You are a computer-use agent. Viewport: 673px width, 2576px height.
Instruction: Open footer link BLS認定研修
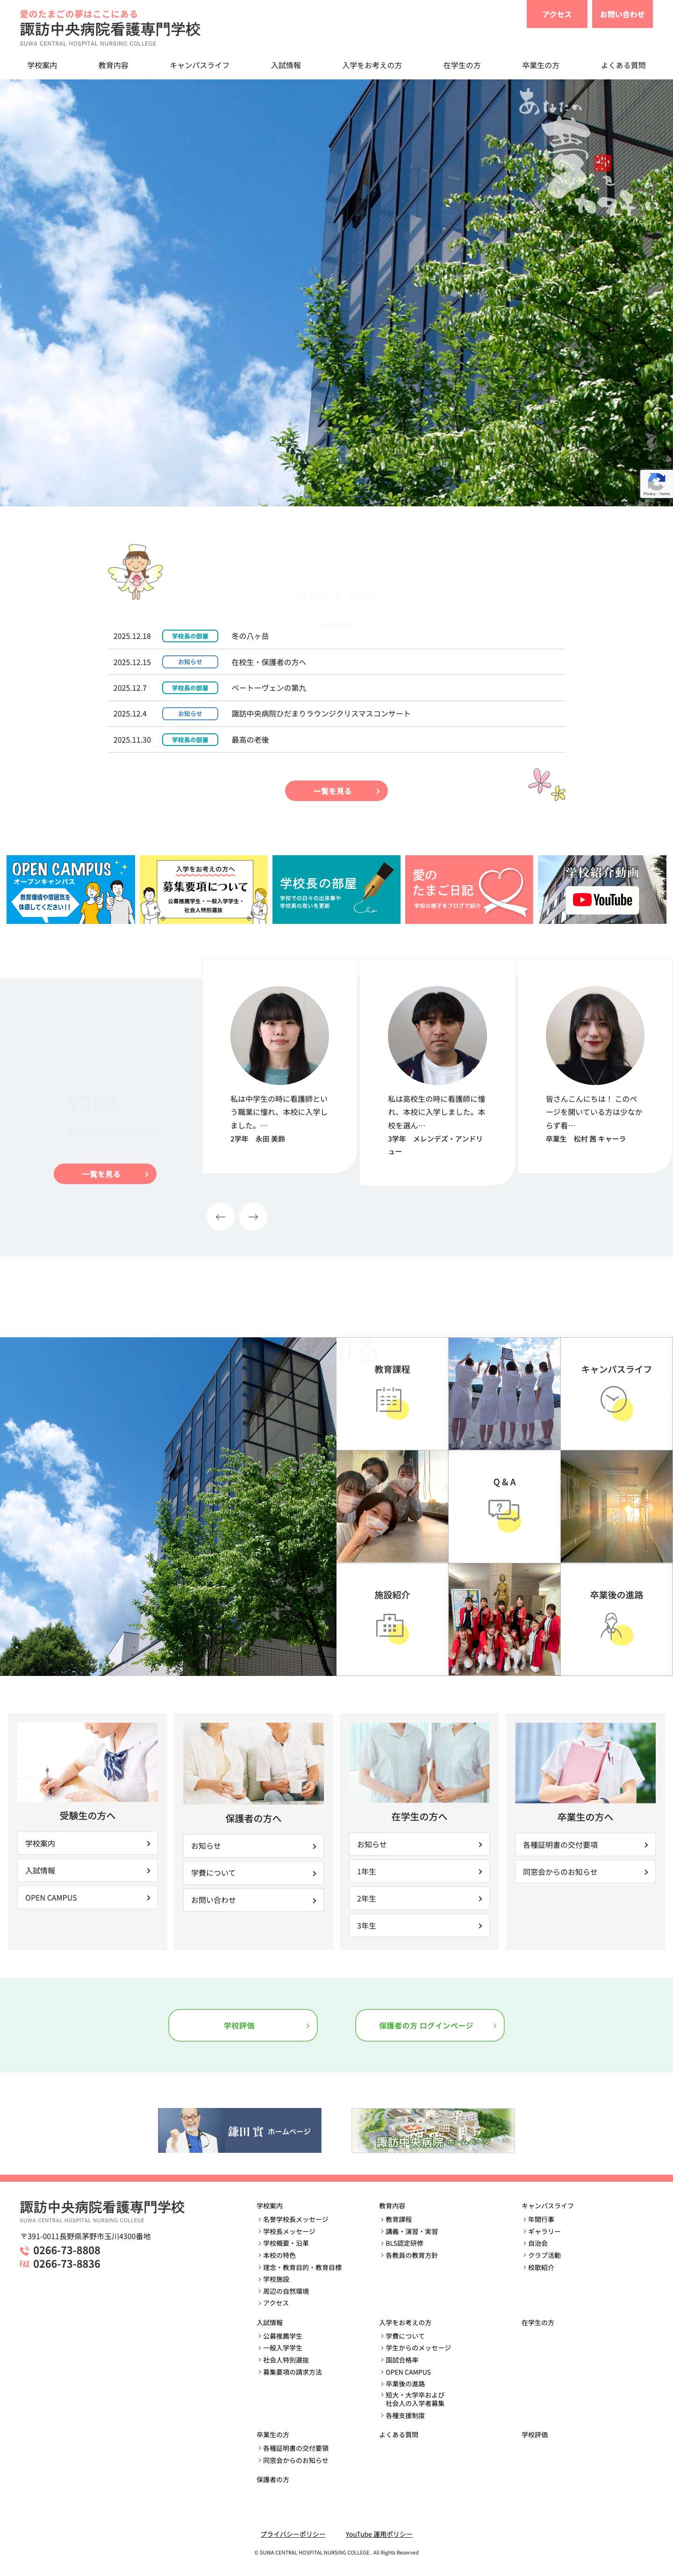point(404,2243)
